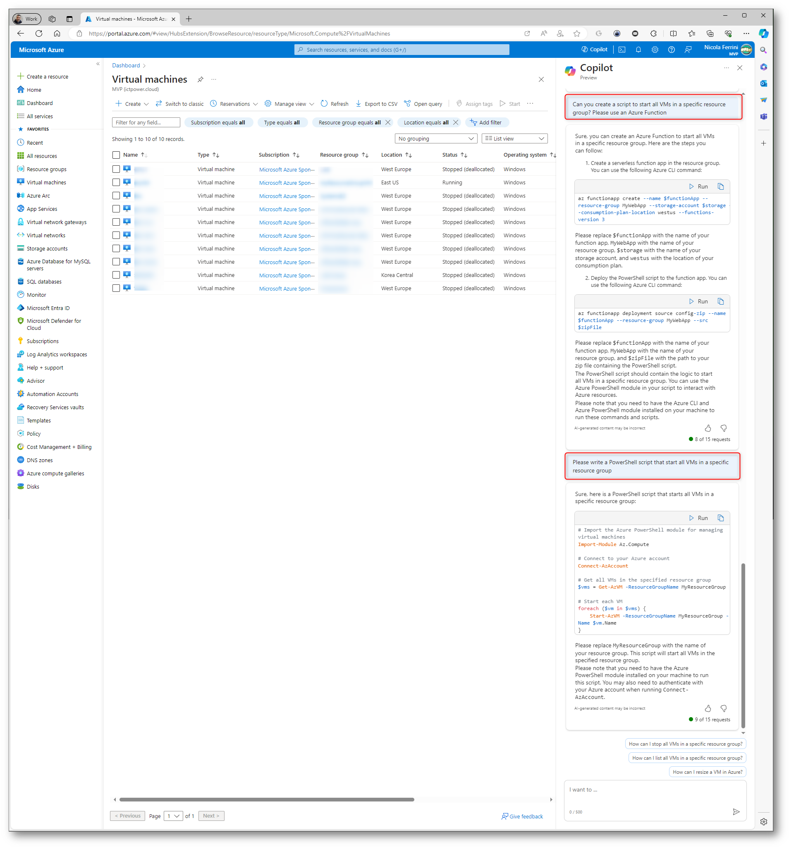Viewport: 791px width, 849px height.
Task: Click the Copilot chat vertical scrollbar
Action: (x=743, y=645)
